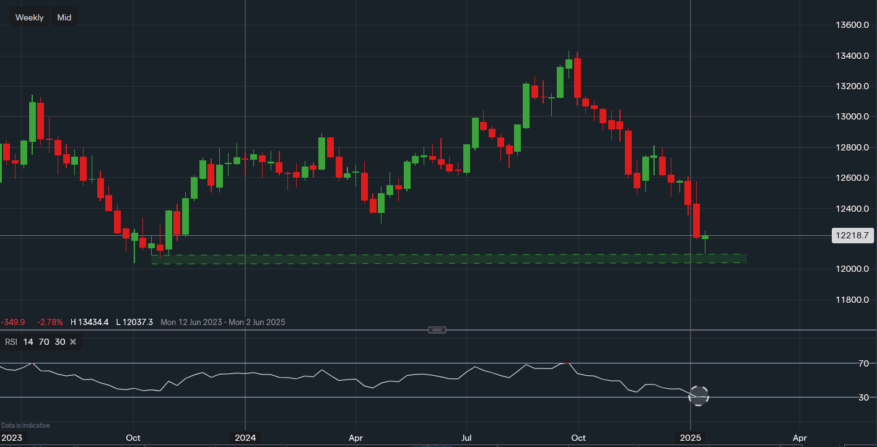Viewport: 877px width, 447px height.
Task: Click the current price tag 12218.7
Action: tap(853, 236)
